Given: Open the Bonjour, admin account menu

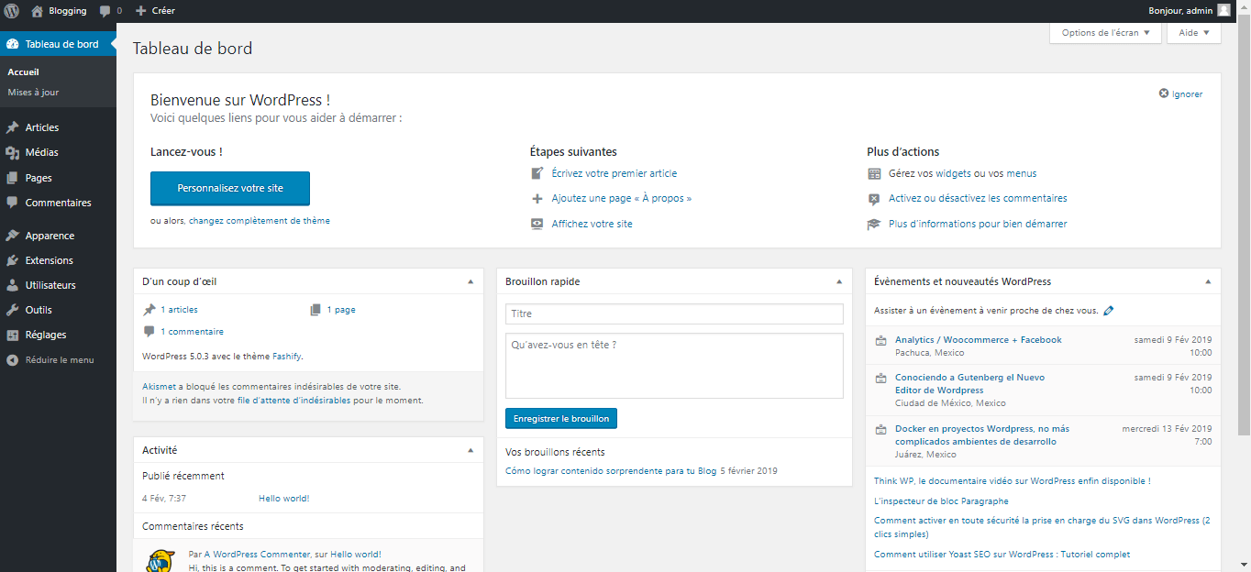Looking at the screenshot, I should [x=1190, y=11].
